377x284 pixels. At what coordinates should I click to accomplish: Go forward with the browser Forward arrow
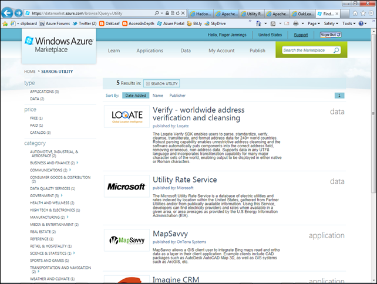[x=19, y=13]
